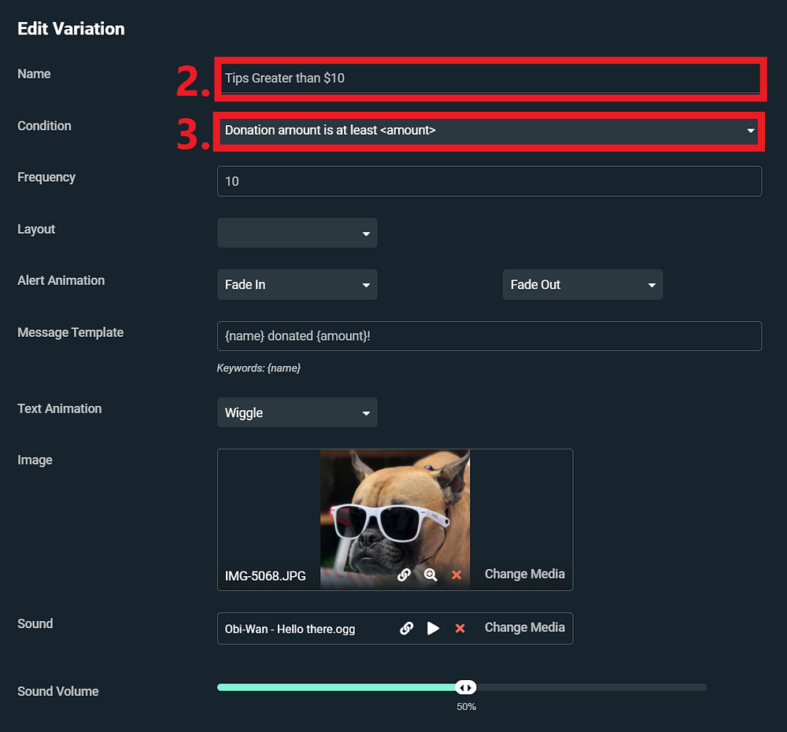Click the Name input field
The image size is (787, 732).
tap(490, 79)
